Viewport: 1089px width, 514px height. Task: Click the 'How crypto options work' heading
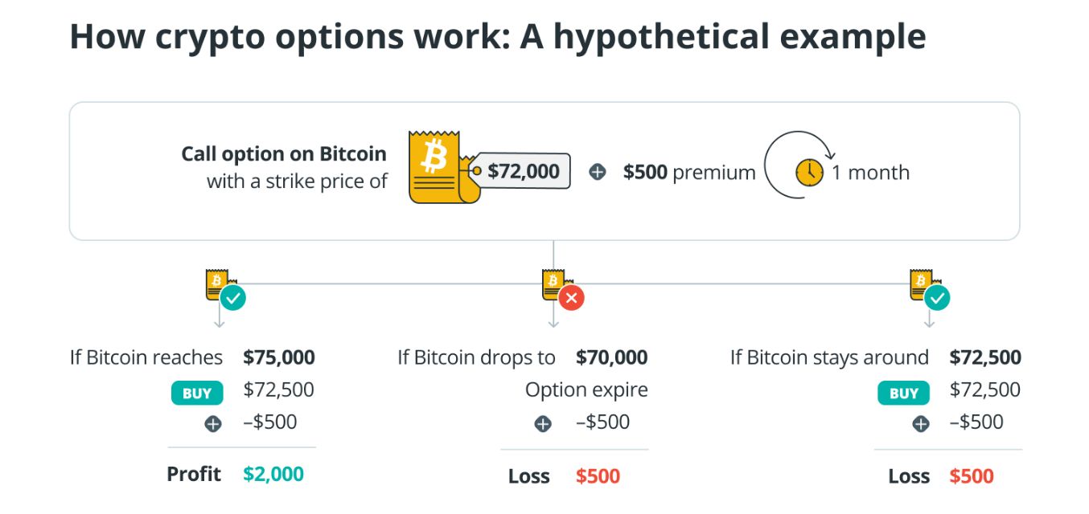click(497, 38)
